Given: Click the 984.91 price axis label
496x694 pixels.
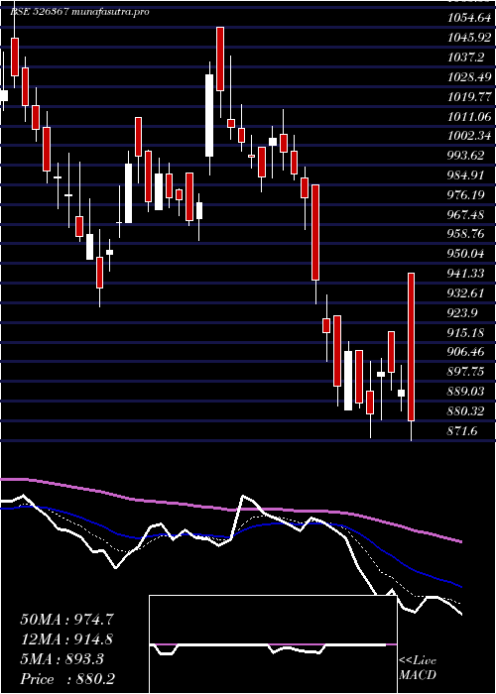Looking at the screenshot, I should coord(465,175).
